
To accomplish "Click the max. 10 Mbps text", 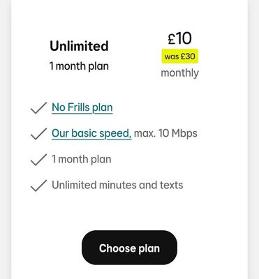I will pos(165,133).
